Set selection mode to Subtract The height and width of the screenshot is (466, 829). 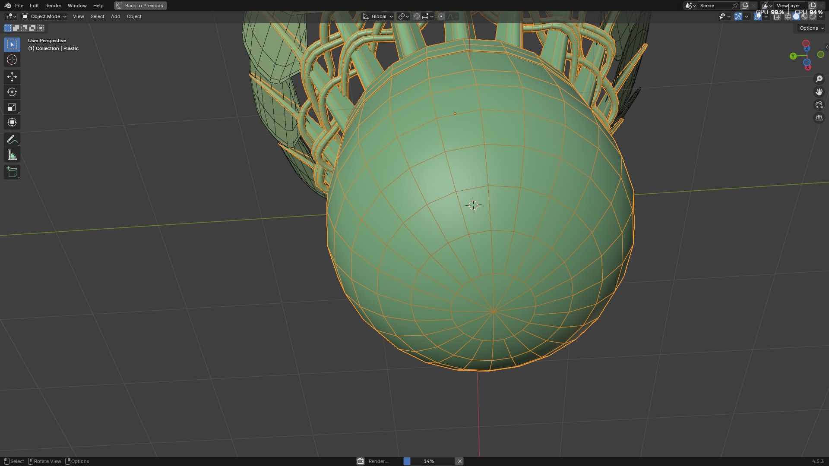tap(24, 28)
